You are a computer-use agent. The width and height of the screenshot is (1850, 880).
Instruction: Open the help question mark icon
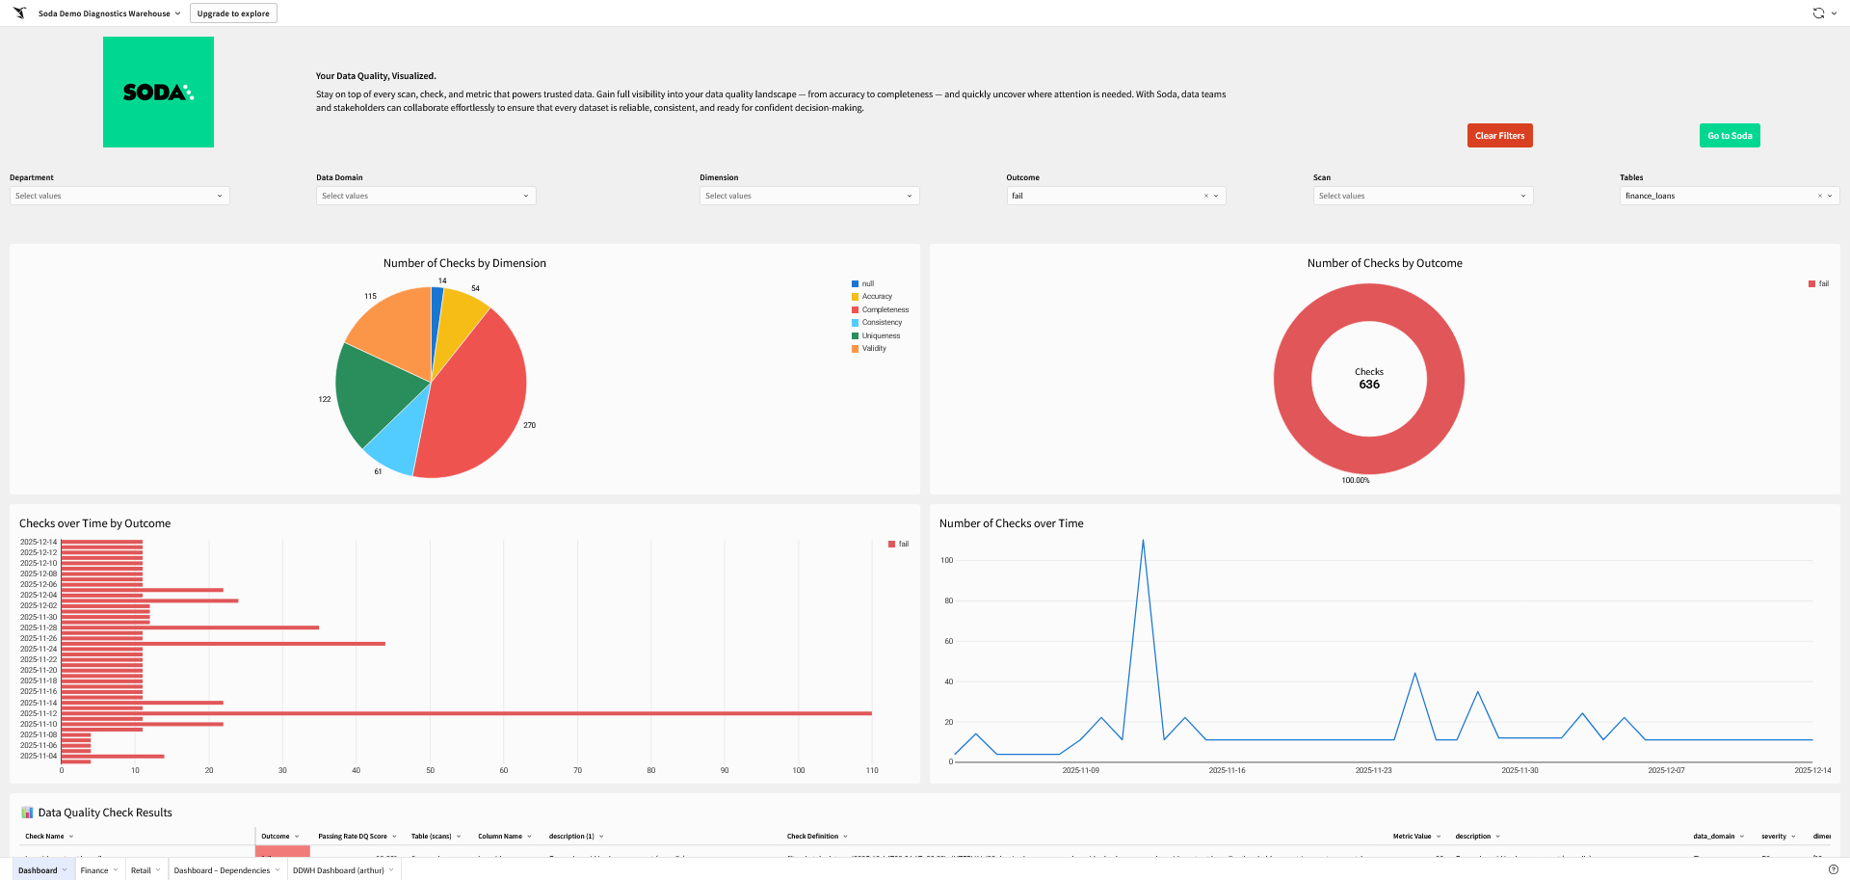[x=1833, y=869]
